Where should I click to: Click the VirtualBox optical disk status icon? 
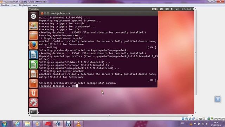187,119
